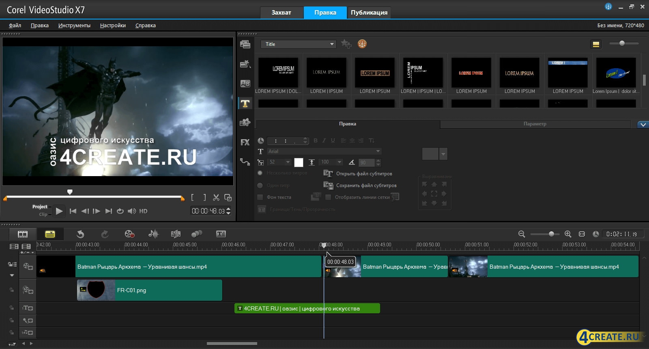Viewport: 649px width, 349px height.
Task: Open the Path library icon
Action: [x=245, y=162]
